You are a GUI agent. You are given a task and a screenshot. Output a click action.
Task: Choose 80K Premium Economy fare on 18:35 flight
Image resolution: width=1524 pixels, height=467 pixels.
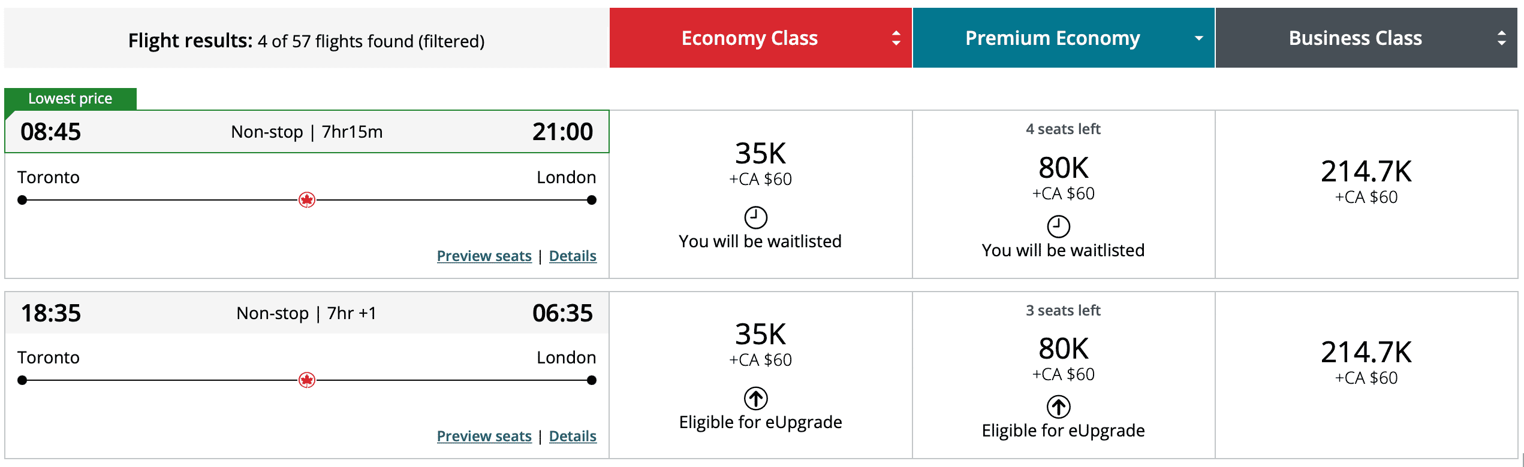coord(1063,350)
